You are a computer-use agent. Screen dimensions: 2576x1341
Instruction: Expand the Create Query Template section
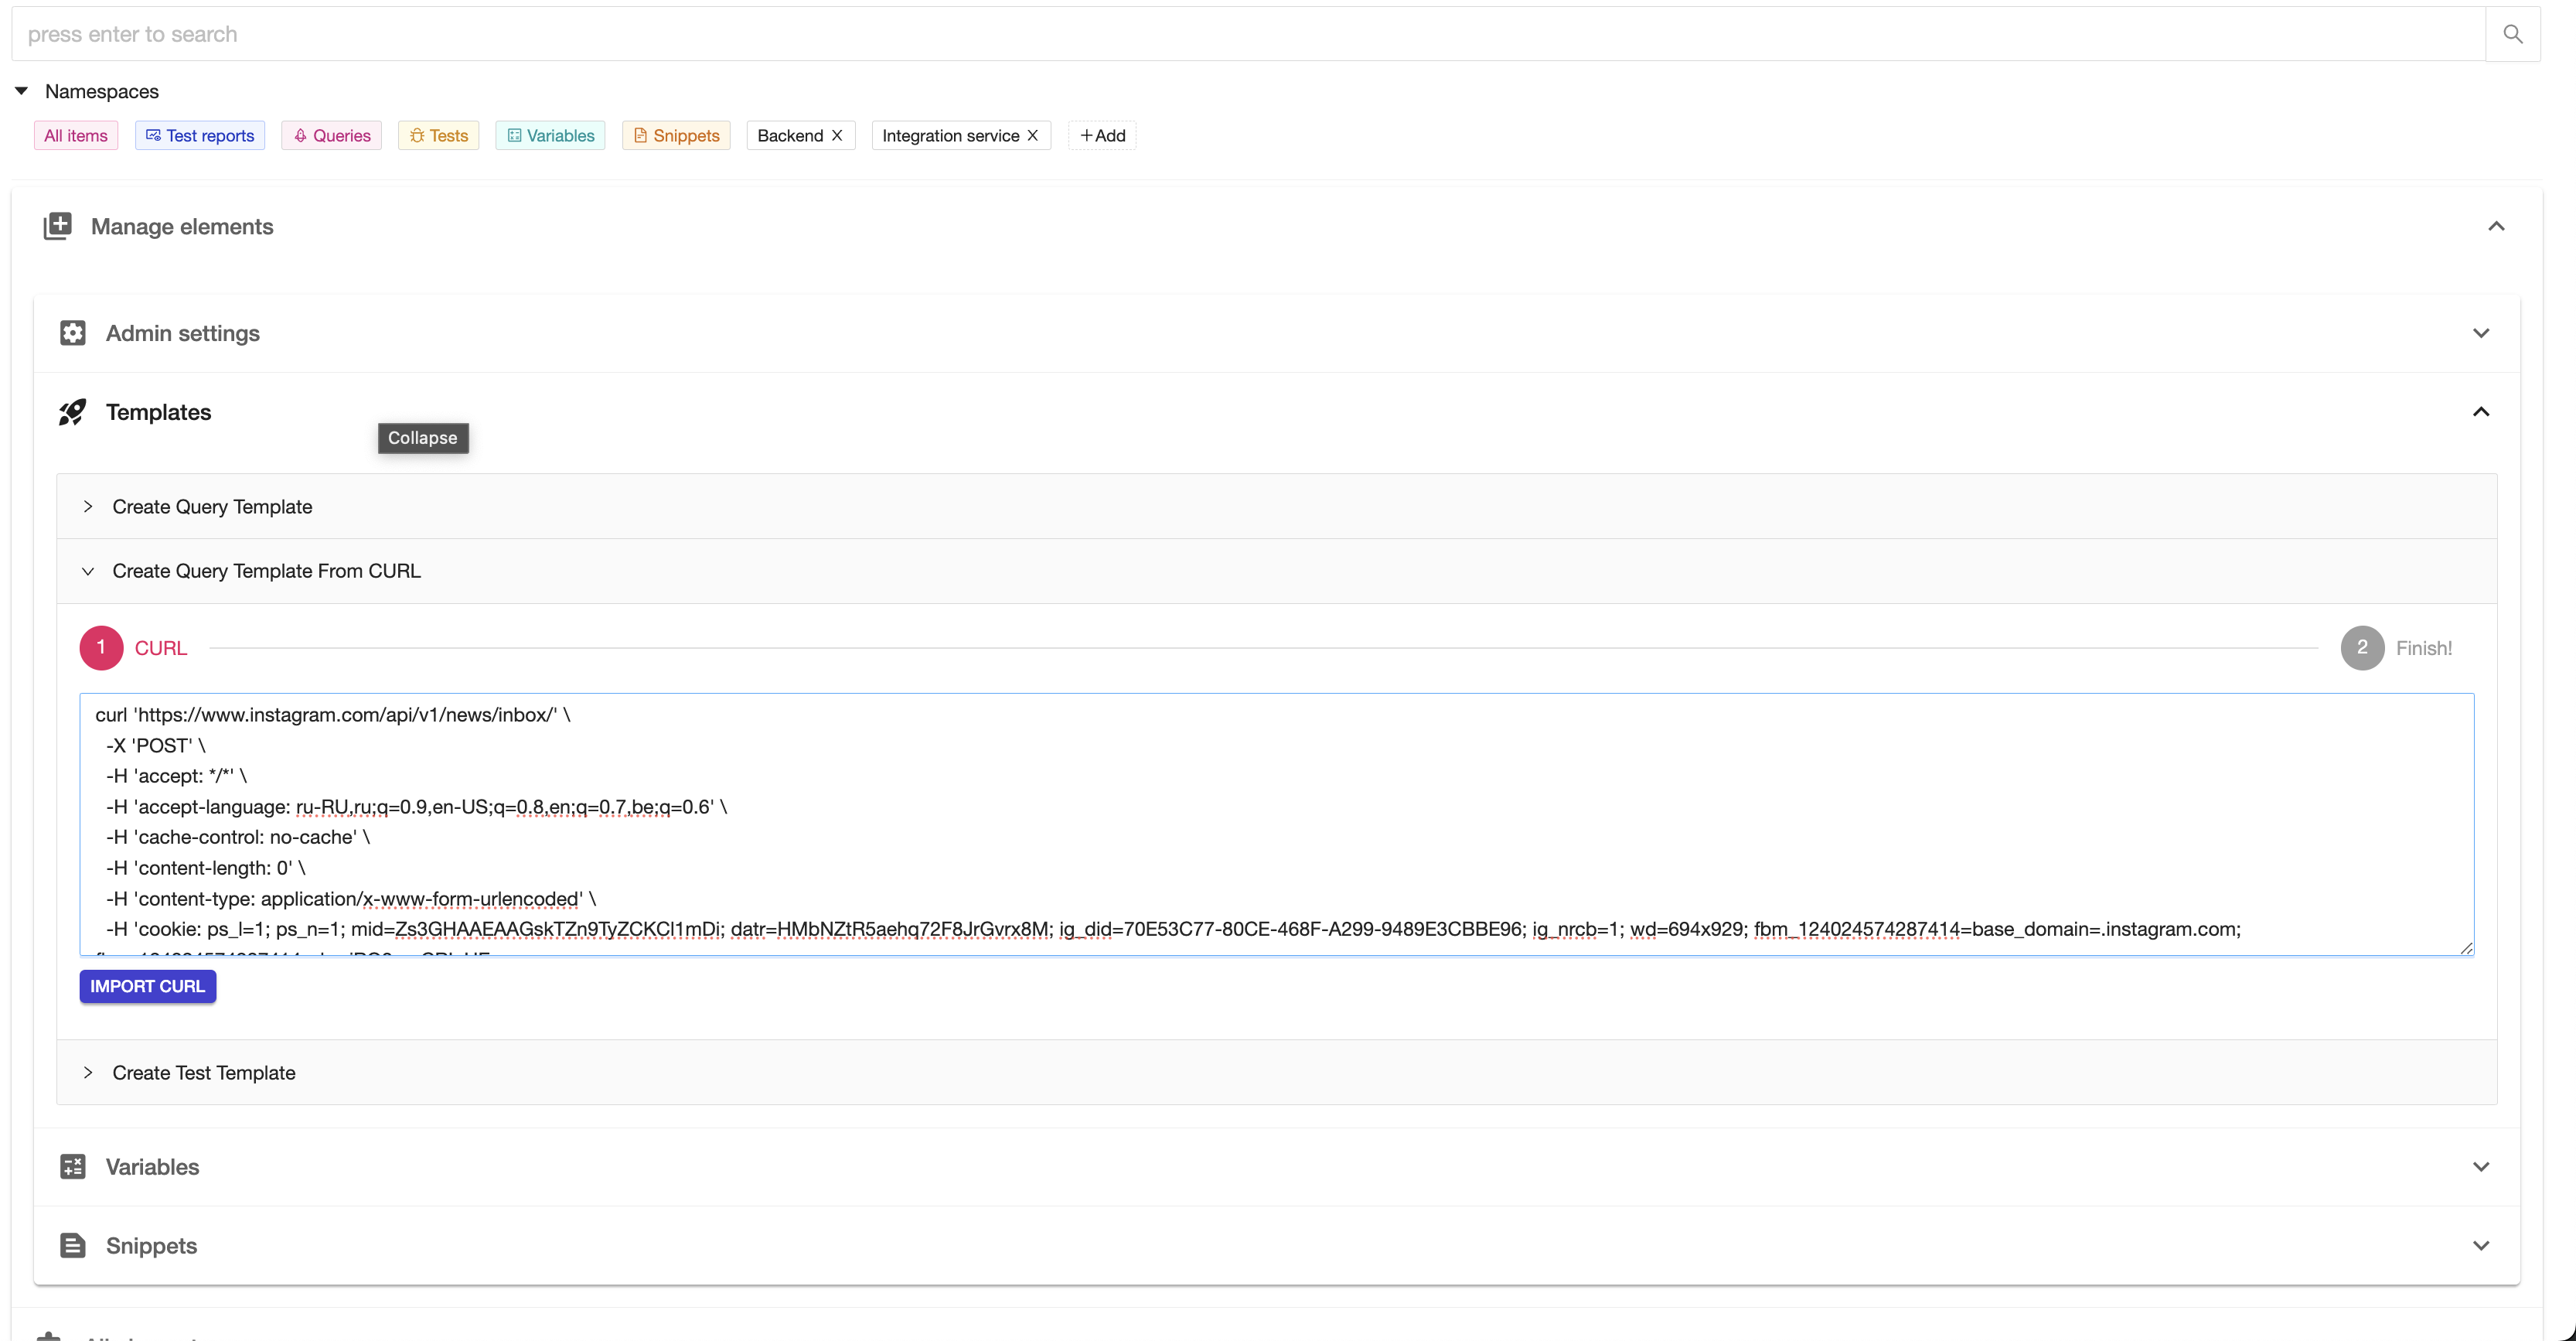[x=87, y=507]
